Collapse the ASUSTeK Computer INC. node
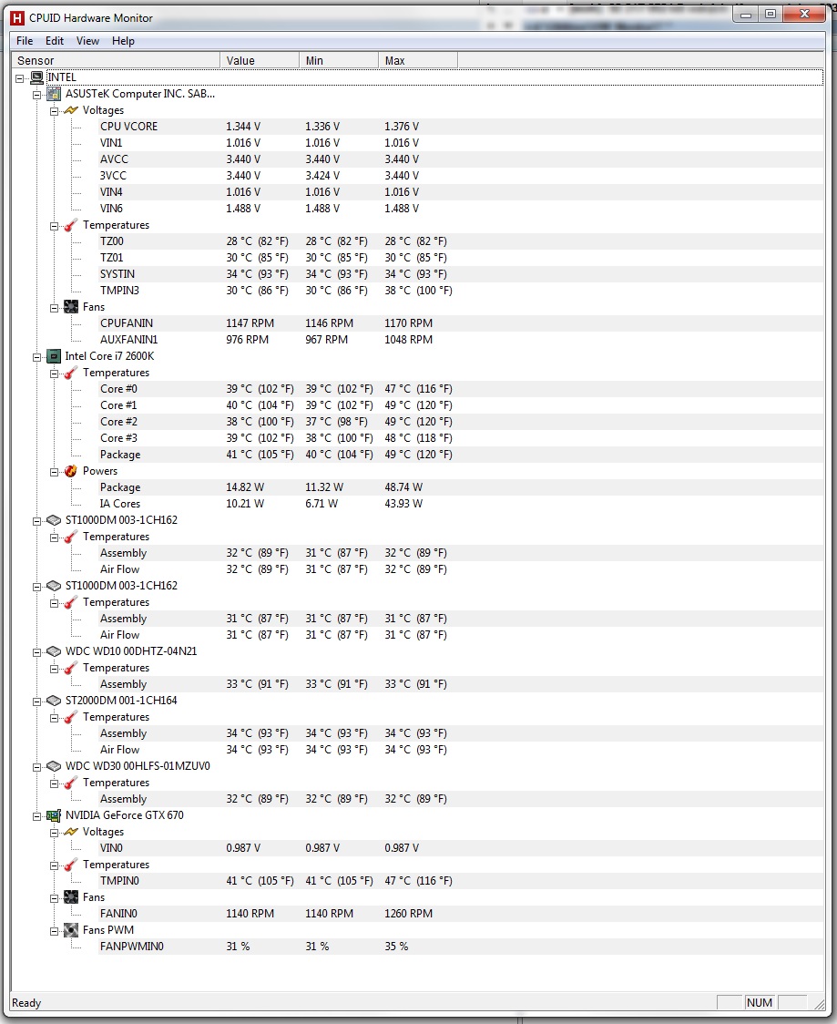This screenshot has width=837, height=1024. (x=37, y=94)
